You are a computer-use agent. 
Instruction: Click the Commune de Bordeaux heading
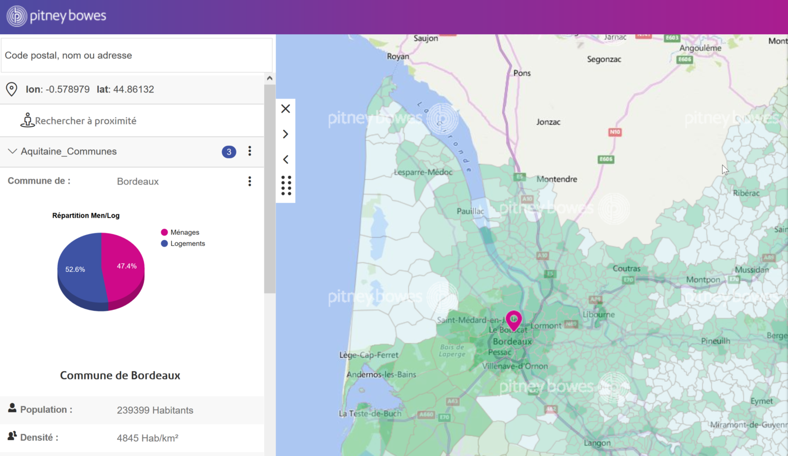120,376
